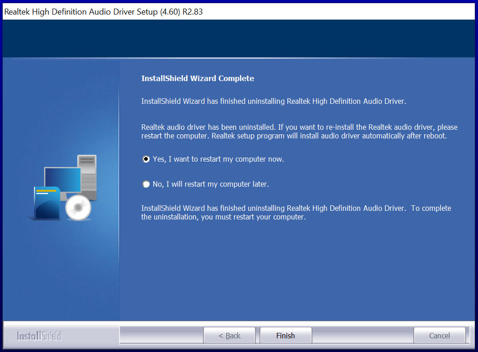Click the "Realtek audio driver has been uninstalled" paragraph

pos(299,132)
